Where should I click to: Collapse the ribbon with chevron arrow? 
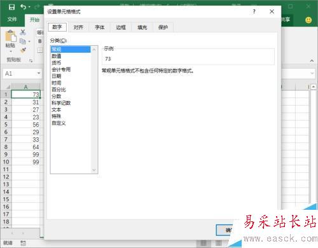click(x=312, y=60)
